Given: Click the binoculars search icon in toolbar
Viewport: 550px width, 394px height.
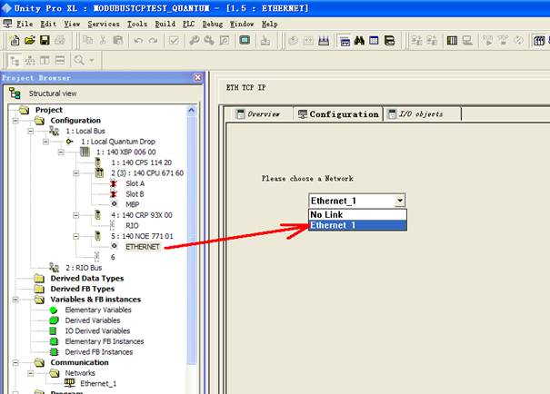Looking at the screenshot, I should point(360,41).
